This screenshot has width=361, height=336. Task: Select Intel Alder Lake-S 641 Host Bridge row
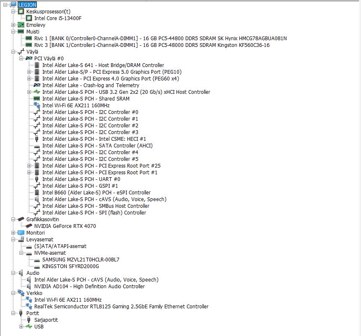[103, 65]
